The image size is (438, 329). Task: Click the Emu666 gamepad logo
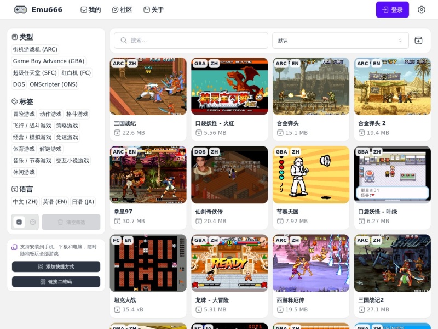point(20,9)
